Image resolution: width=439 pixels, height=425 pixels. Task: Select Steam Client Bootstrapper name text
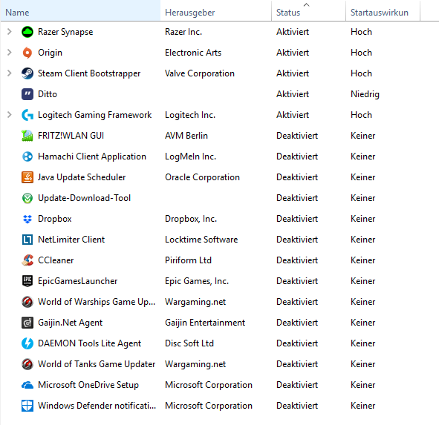click(x=89, y=73)
